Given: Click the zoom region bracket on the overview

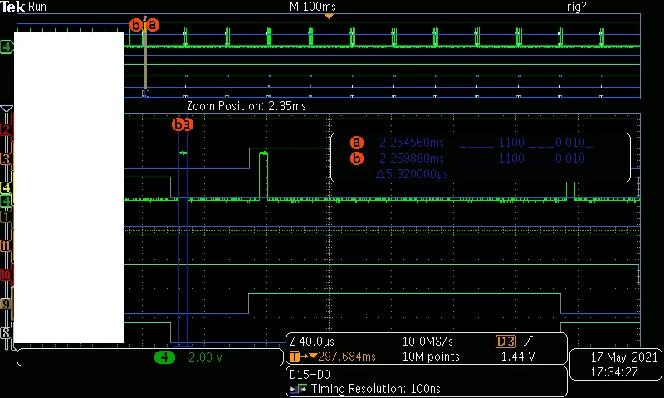Looking at the screenshot, I should tap(146, 93).
